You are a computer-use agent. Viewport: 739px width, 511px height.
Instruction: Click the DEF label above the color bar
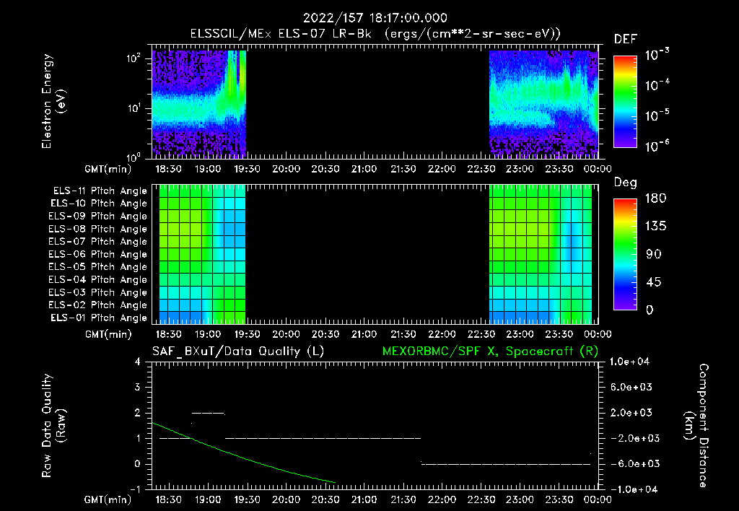pos(626,39)
